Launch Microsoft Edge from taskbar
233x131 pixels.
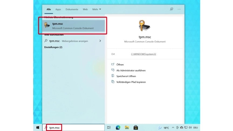(118, 127)
